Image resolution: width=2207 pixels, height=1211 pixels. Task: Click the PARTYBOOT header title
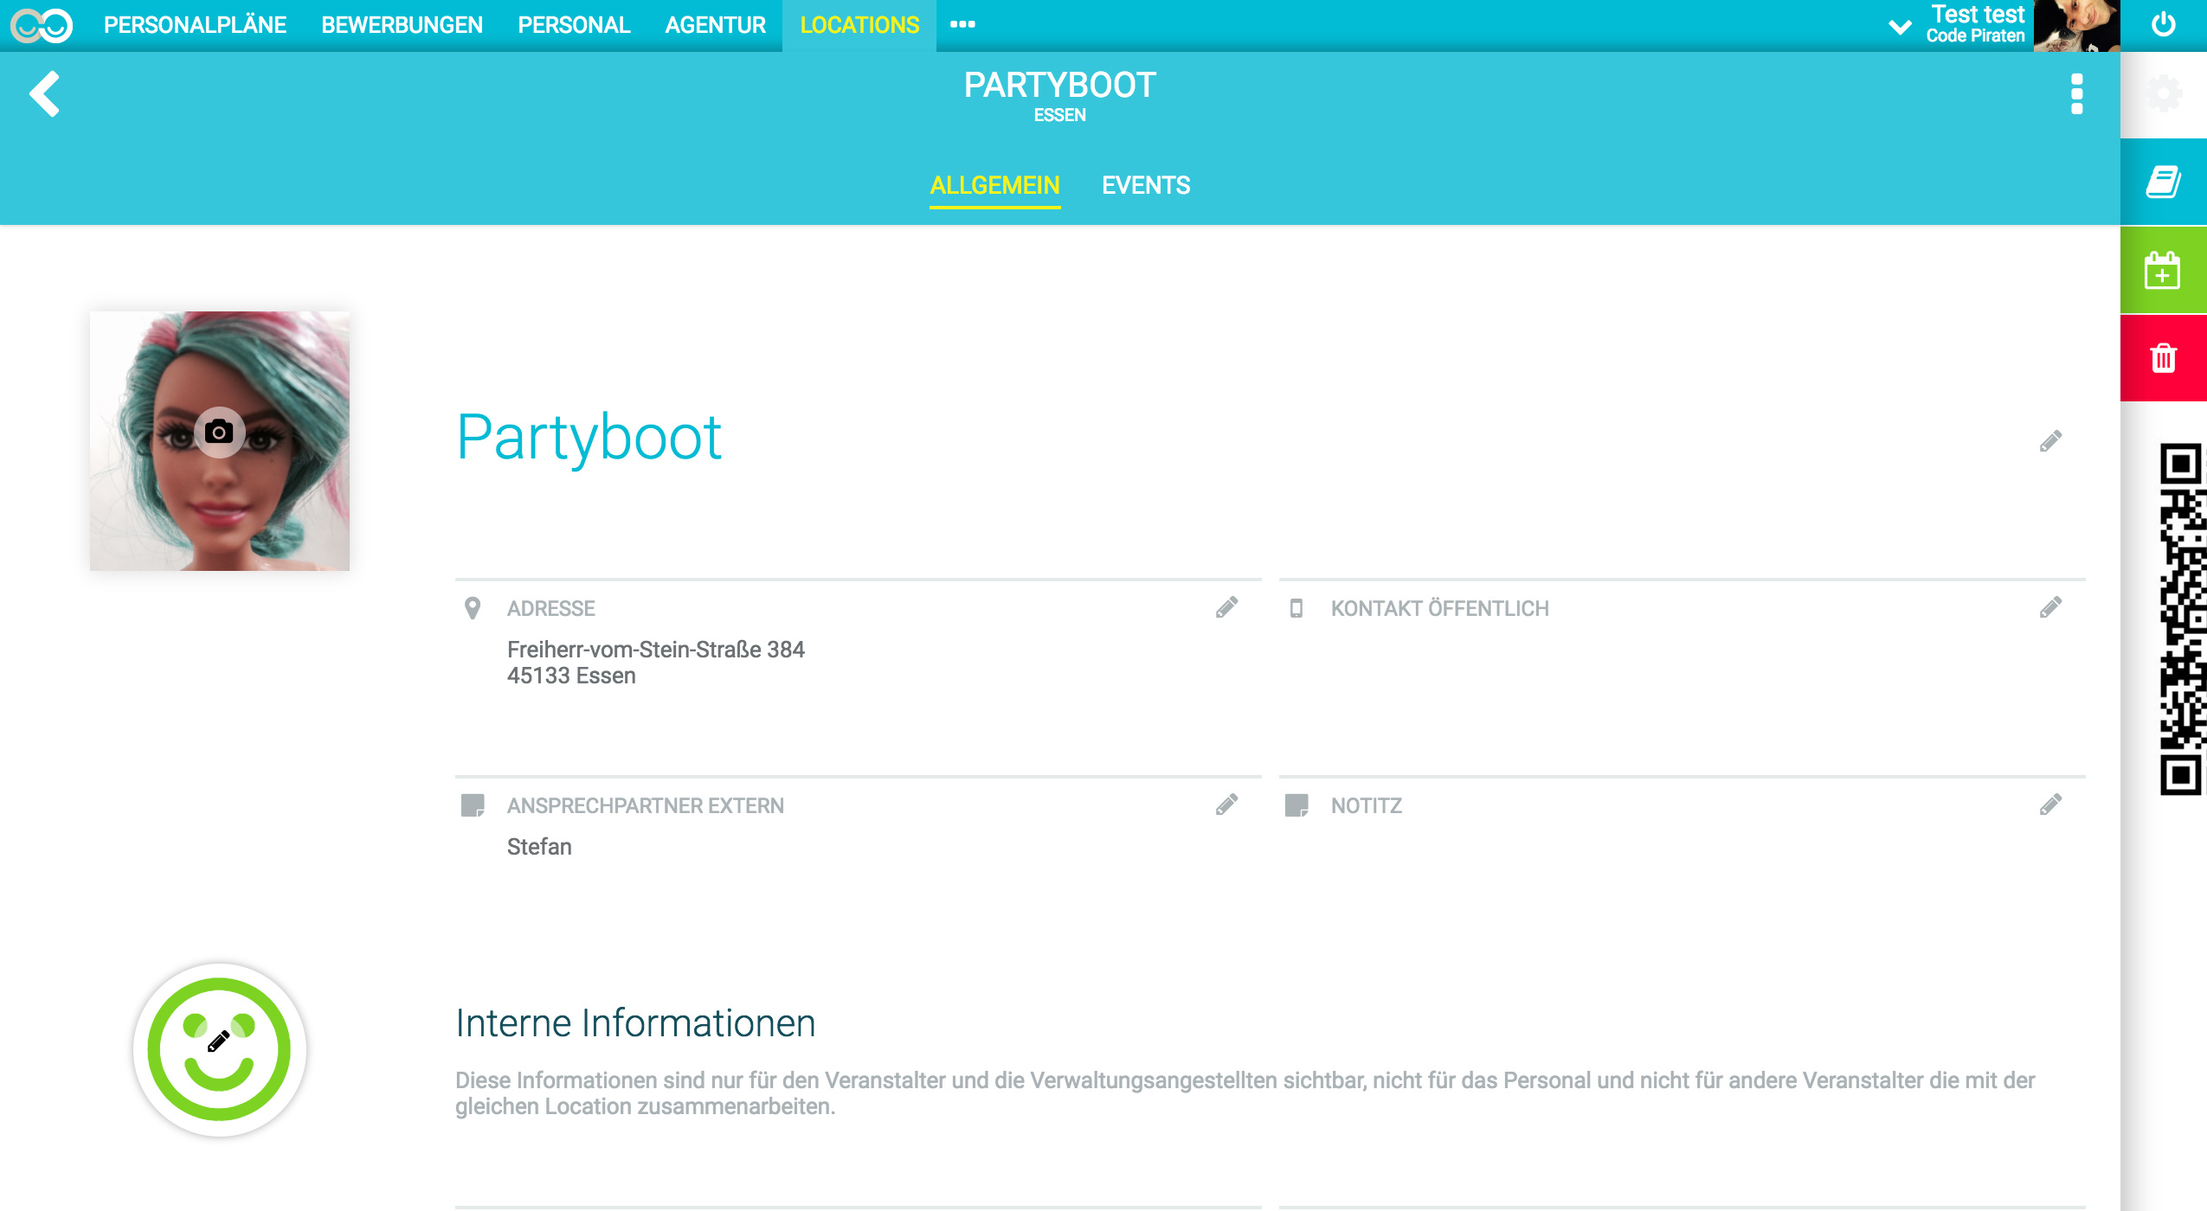[x=1059, y=85]
